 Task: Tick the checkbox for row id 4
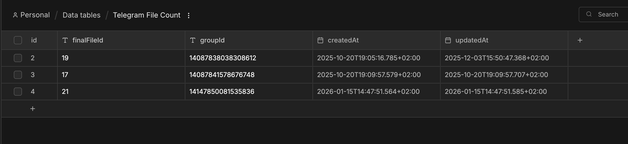[18, 92]
